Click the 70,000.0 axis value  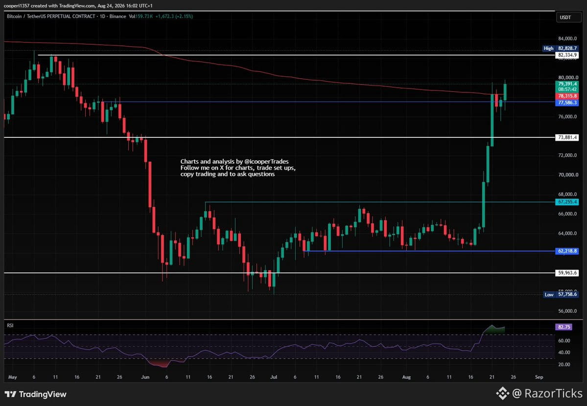coord(567,175)
